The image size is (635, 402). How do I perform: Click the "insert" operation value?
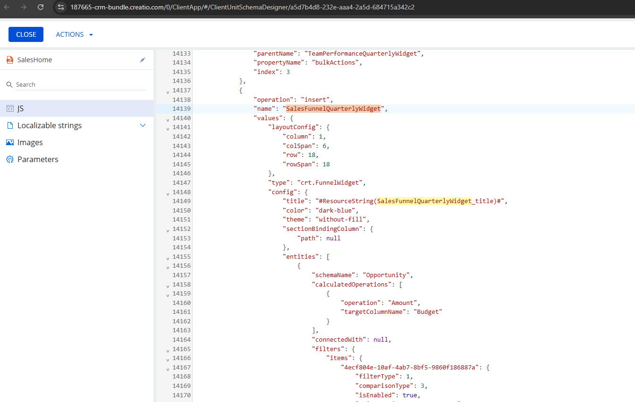pos(315,99)
